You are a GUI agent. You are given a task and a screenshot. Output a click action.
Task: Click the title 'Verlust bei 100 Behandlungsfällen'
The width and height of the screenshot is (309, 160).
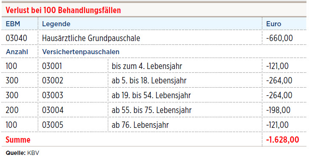63,10
